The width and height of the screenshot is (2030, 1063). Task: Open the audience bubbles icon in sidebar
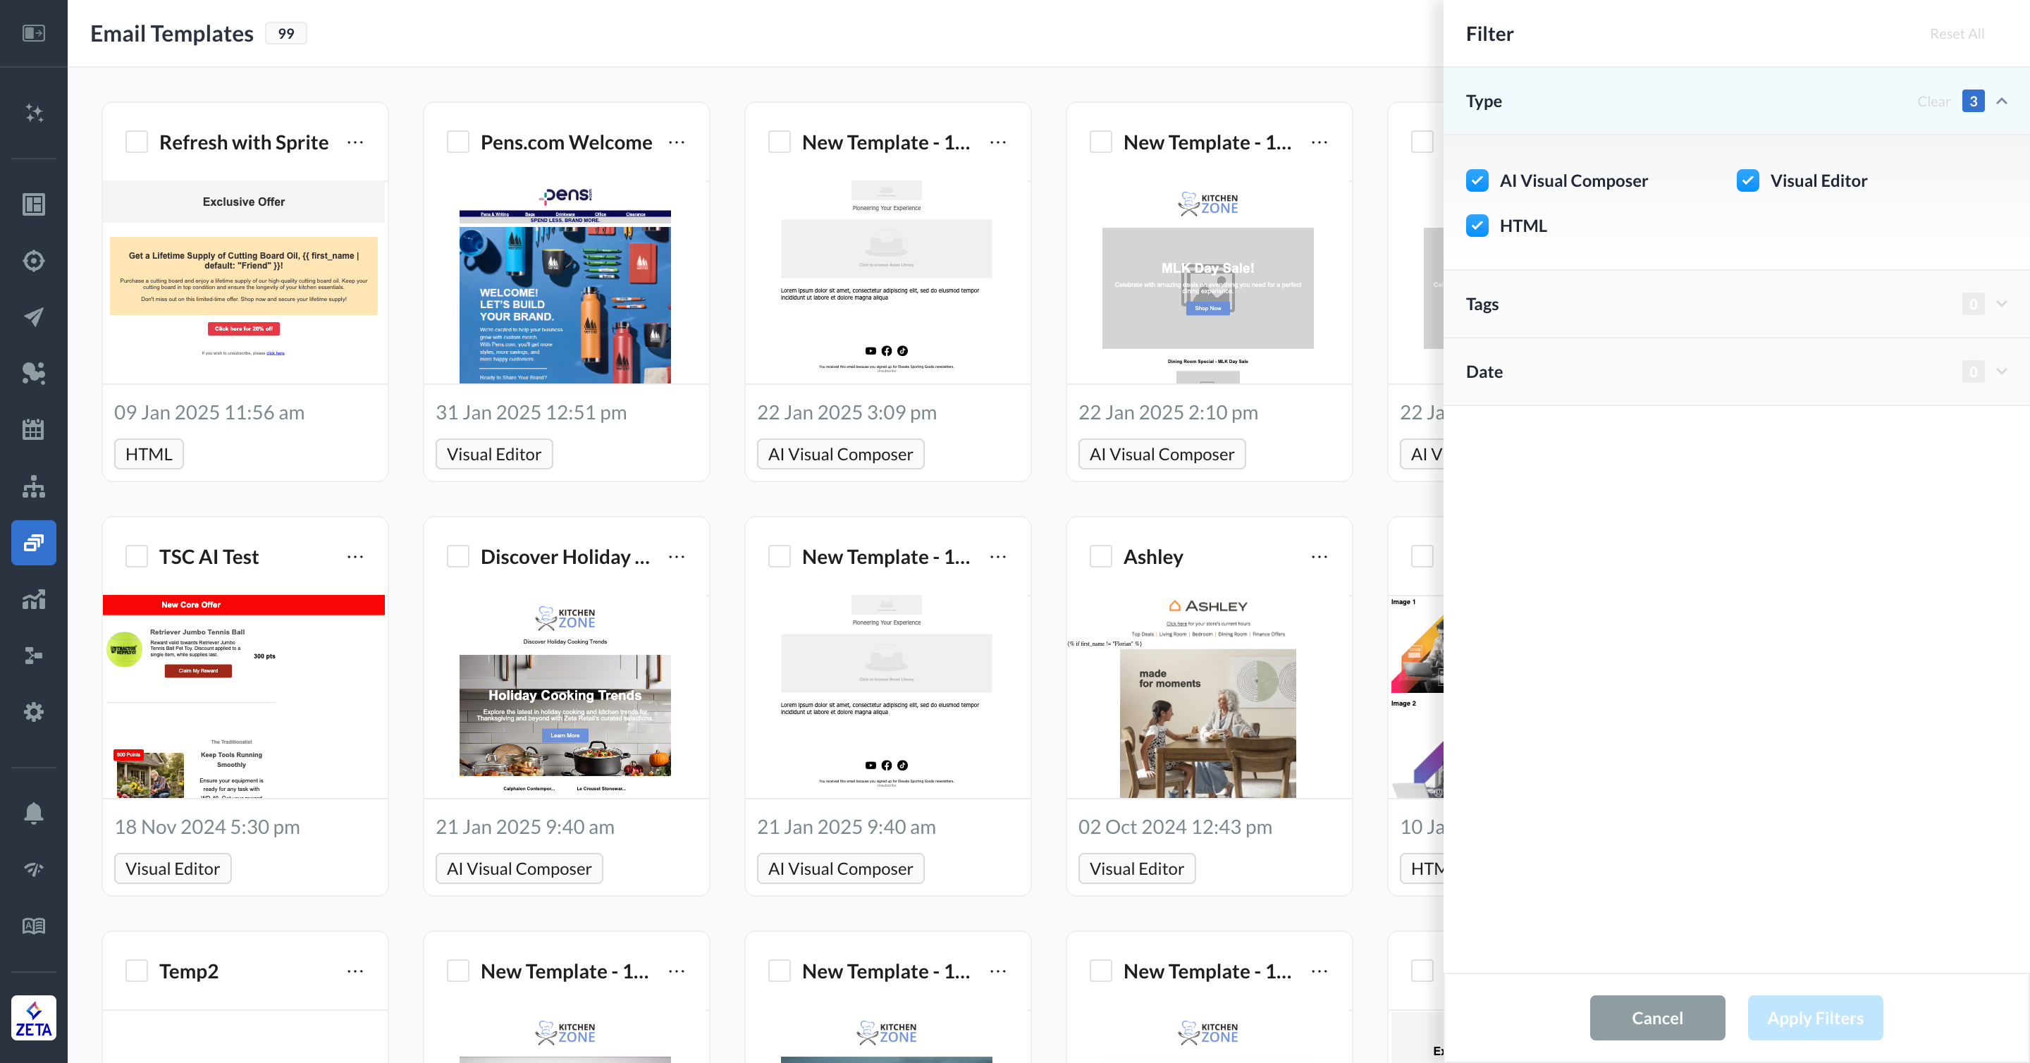point(33,373)
